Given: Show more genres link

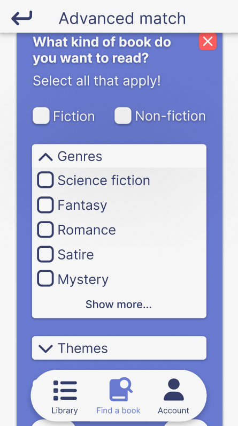Looking at the screenshot, I should 119,305.
